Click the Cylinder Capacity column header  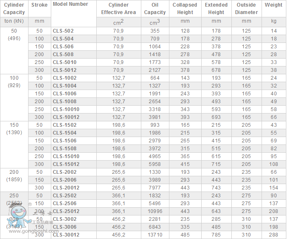(14, 9)
